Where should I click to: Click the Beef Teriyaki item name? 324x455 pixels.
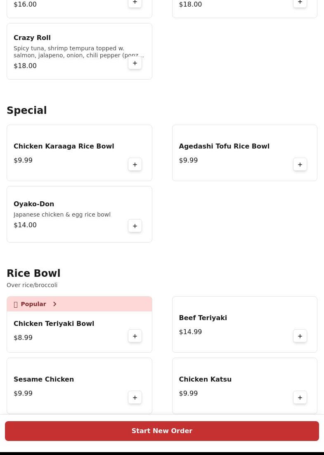pyautogui.click(x=203, y=318)
